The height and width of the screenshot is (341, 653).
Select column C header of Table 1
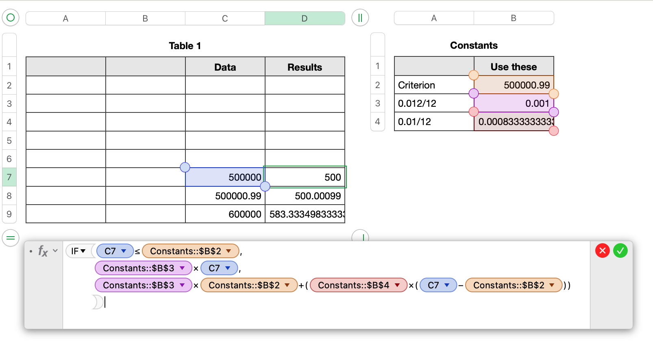click(225, 18)
